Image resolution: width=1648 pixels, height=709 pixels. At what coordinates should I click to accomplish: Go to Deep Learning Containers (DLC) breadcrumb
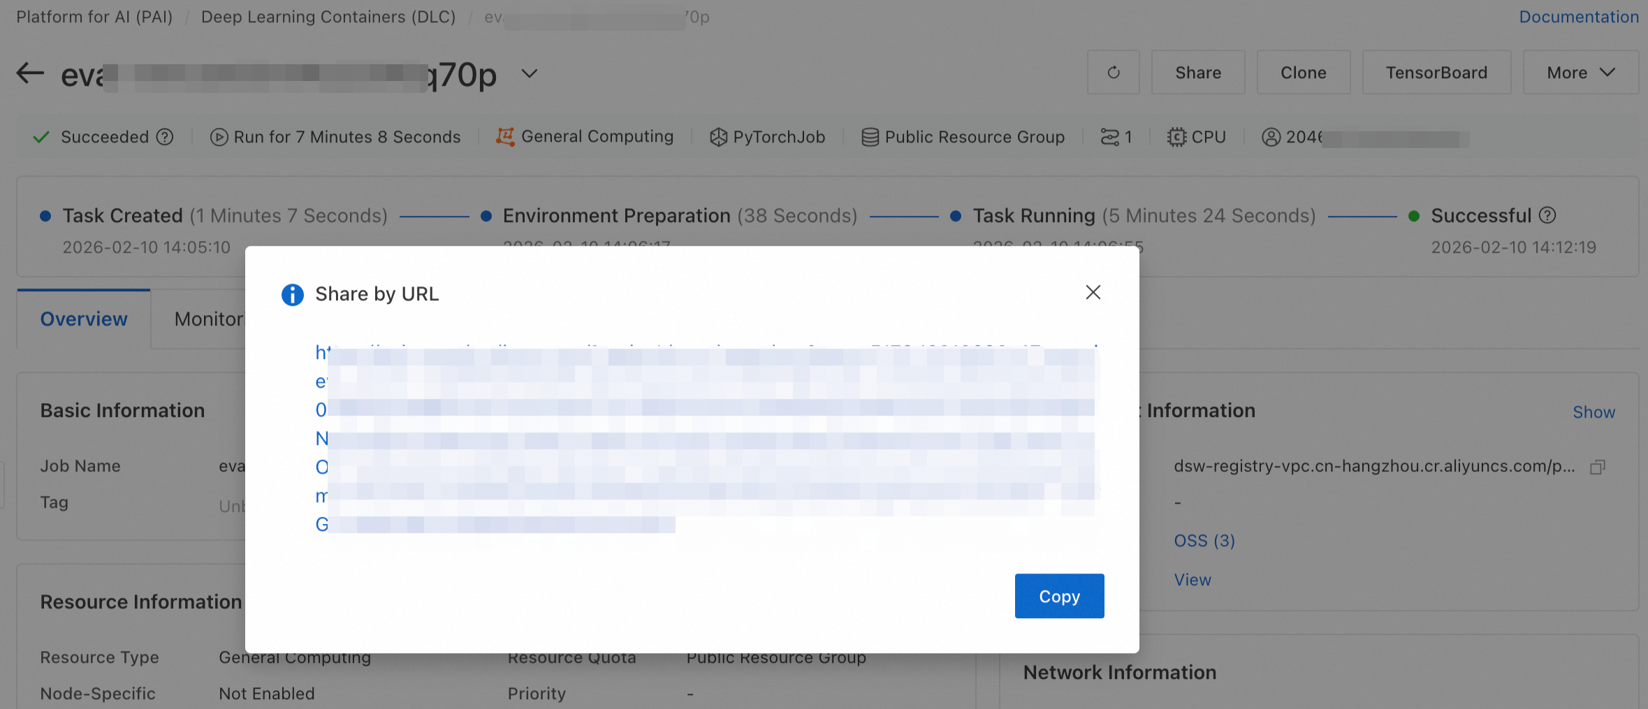pos(328,17)
